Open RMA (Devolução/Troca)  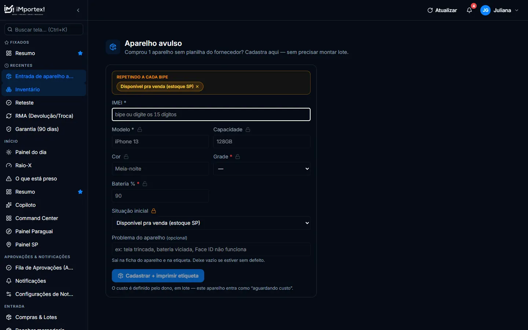(x=44, y=116)
